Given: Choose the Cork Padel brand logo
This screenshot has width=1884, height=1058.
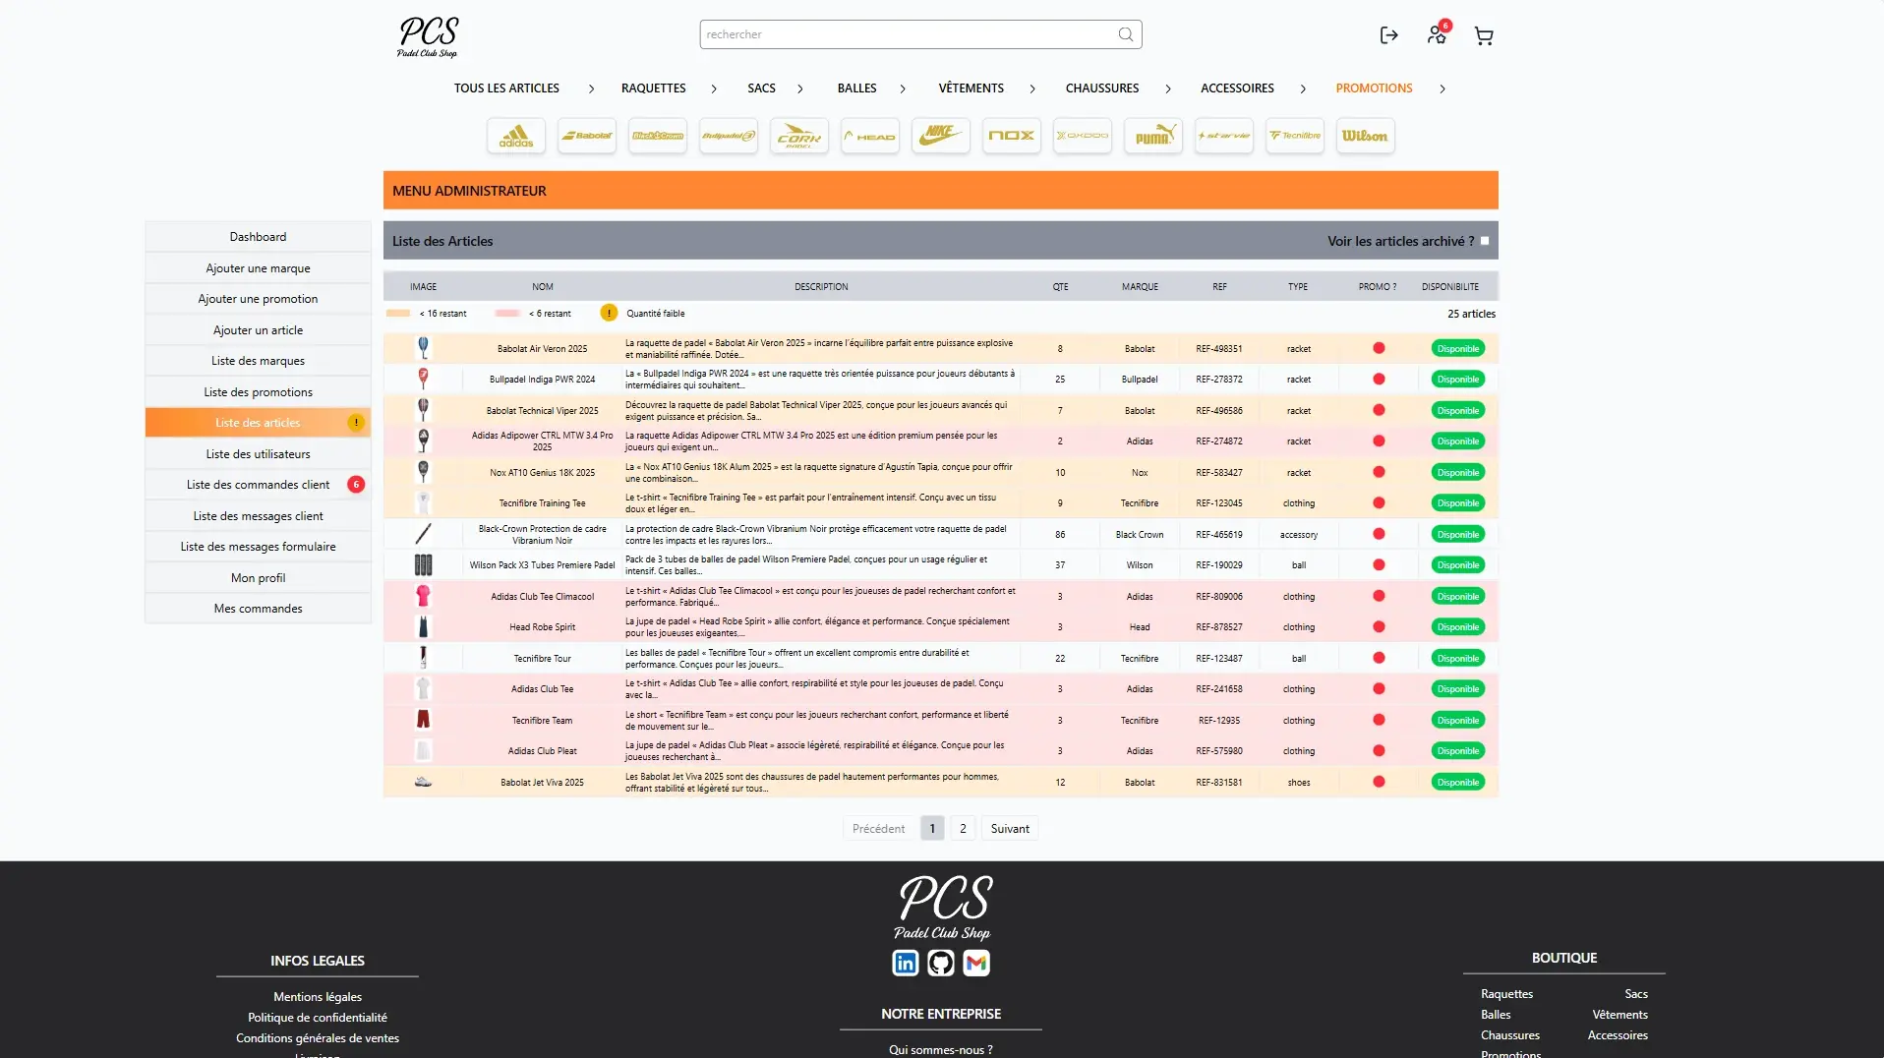Looking at the screenshot, I should point(799,136).
